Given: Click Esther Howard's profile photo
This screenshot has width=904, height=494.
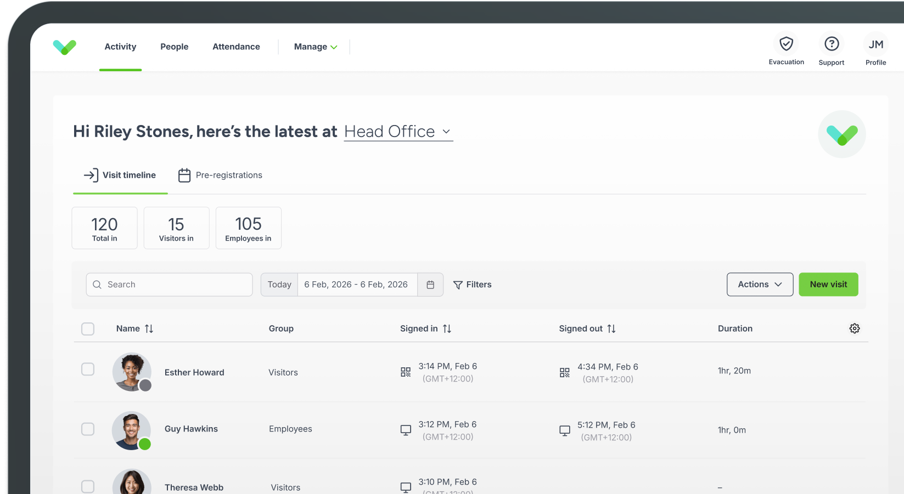Looking at the screenshot, I should click(132, 372).
